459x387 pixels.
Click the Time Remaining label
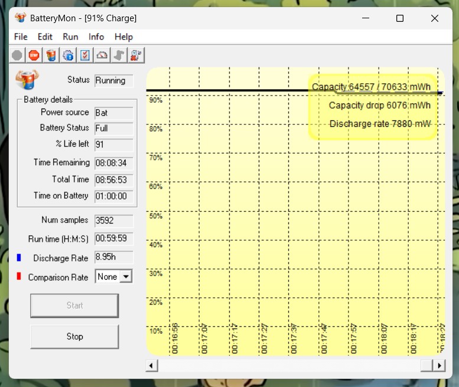(x=62, y=162)
